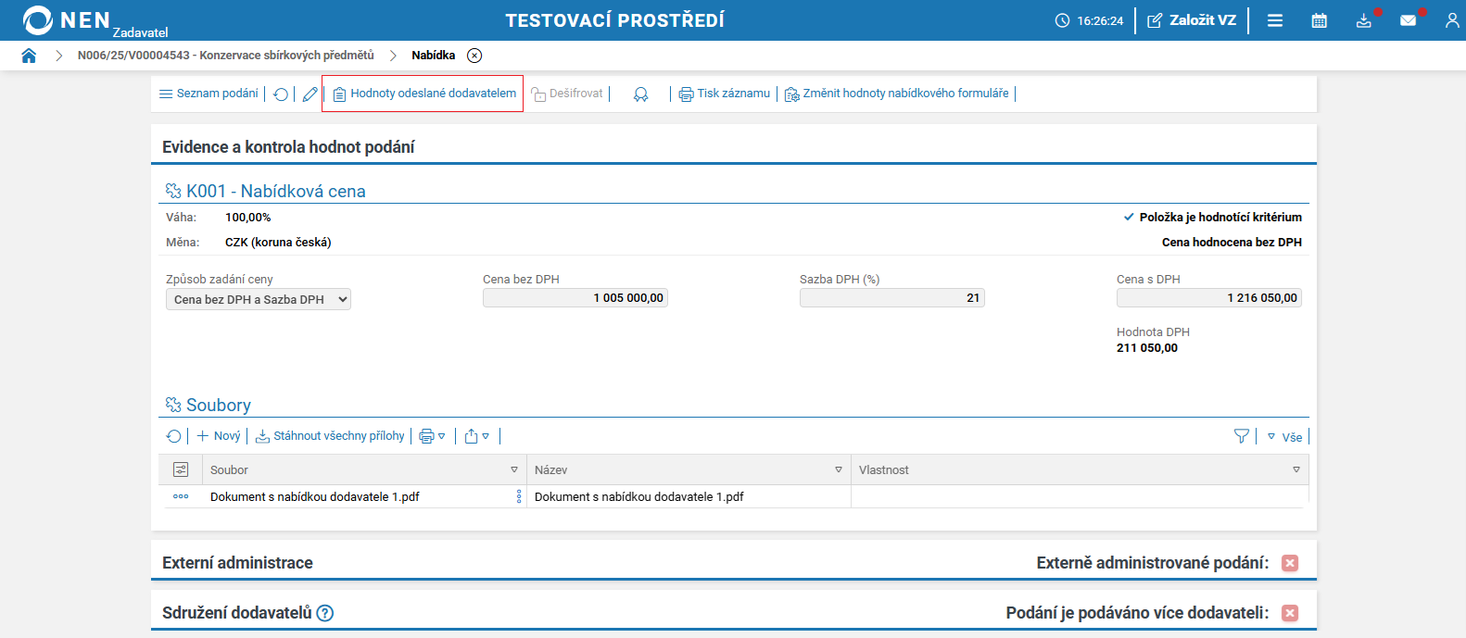Click Položka je hodnotící kritérium checkmark
Screen dimensions: 1466x638
[x=1129, y=217]
